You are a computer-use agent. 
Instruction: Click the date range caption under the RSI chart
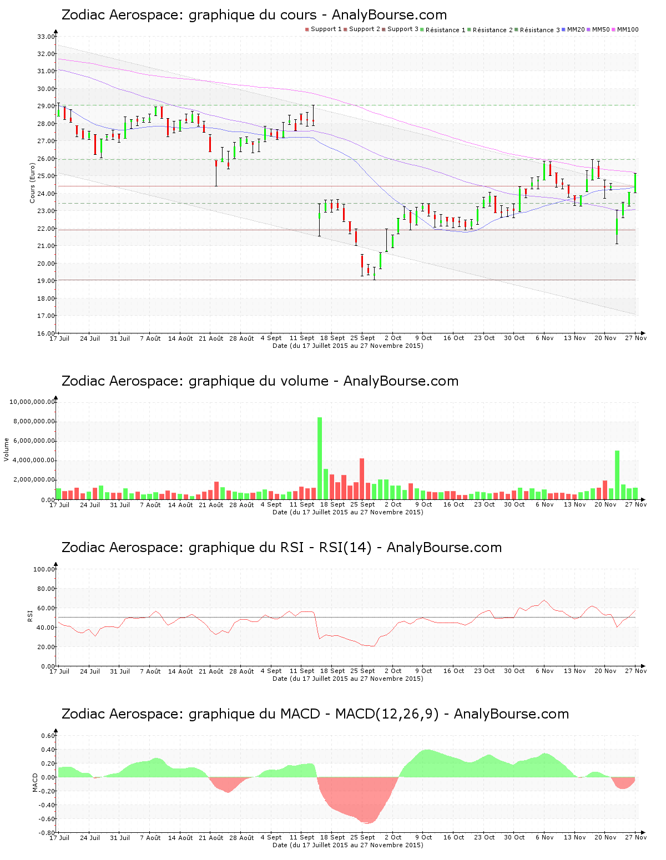click(348, 679)
